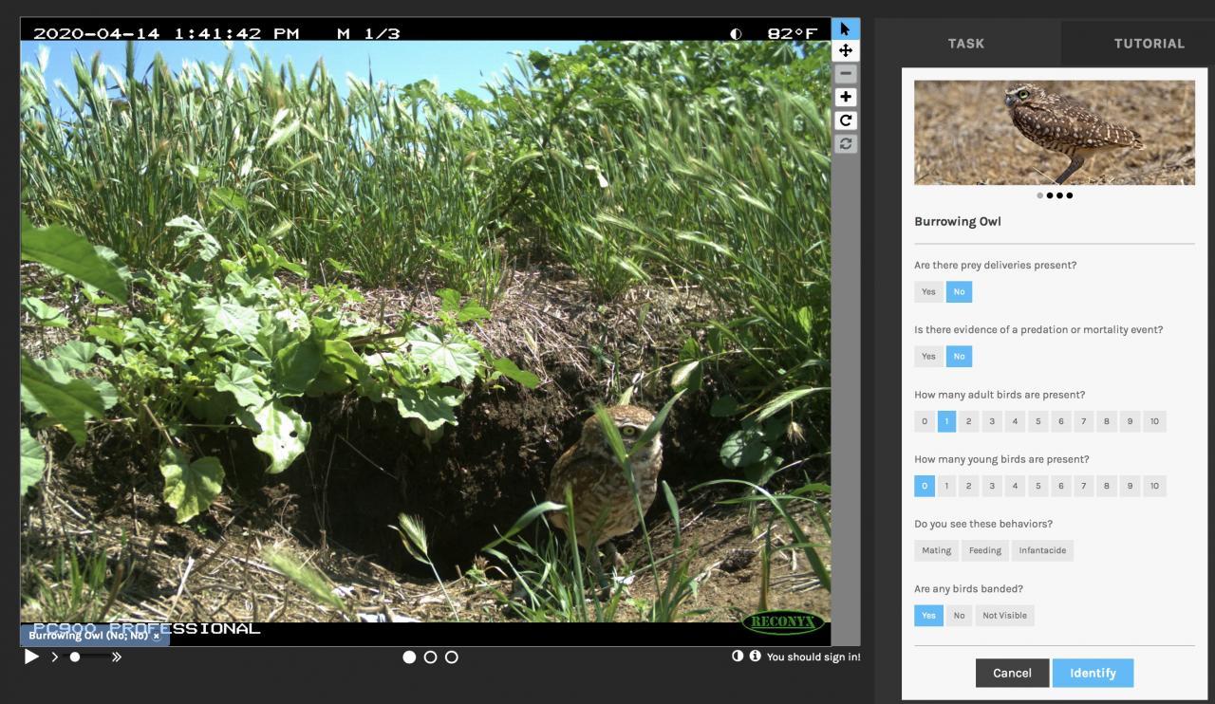Set young birds count to 0

coord(925,486)
